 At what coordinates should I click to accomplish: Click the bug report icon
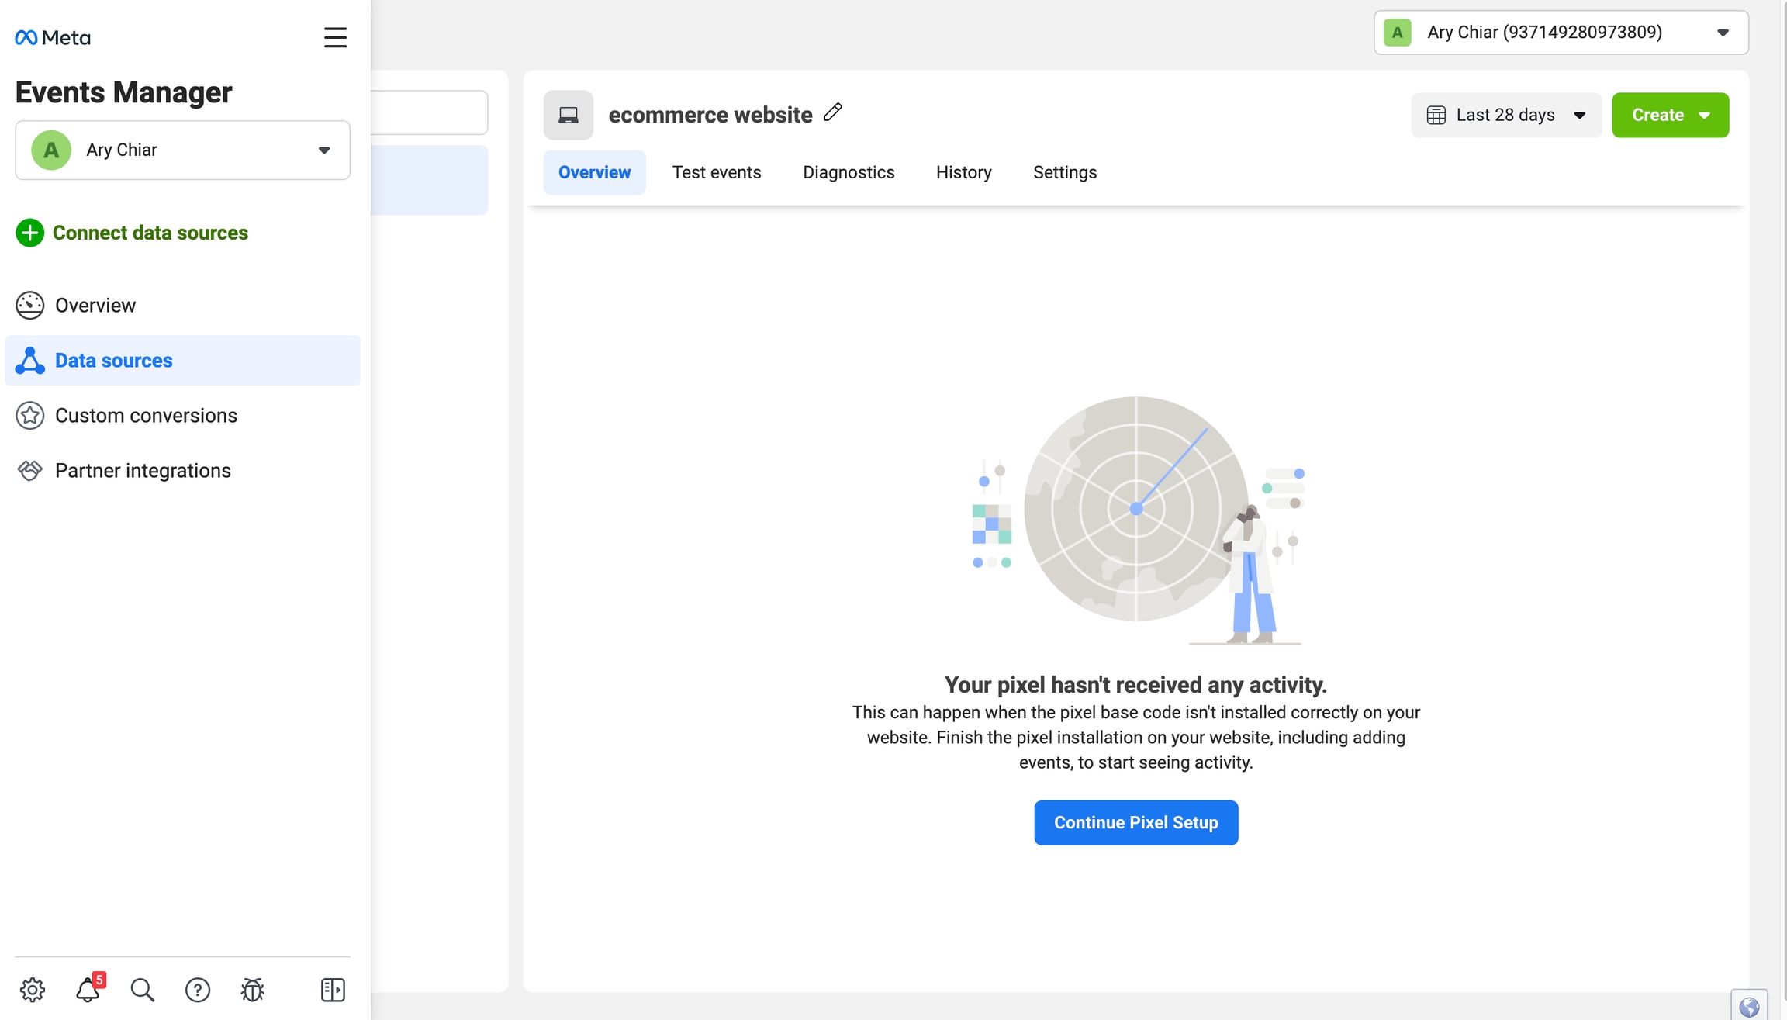click(253, 990)
